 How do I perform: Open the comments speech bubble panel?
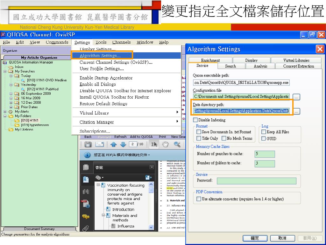pyautogui.click(x=86, y=217)
